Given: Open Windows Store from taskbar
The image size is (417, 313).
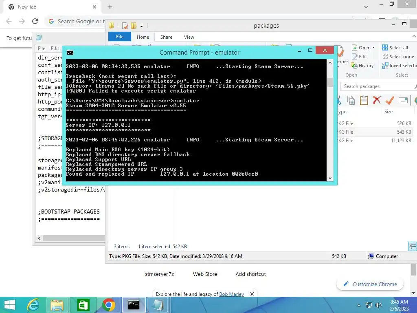Looking at the screenshot, I should [83, 305].
